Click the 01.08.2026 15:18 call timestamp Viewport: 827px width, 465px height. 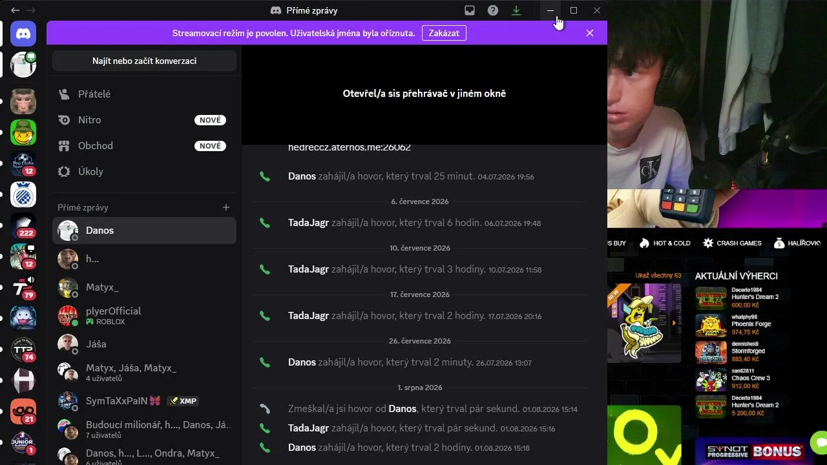tap(502, 448)
